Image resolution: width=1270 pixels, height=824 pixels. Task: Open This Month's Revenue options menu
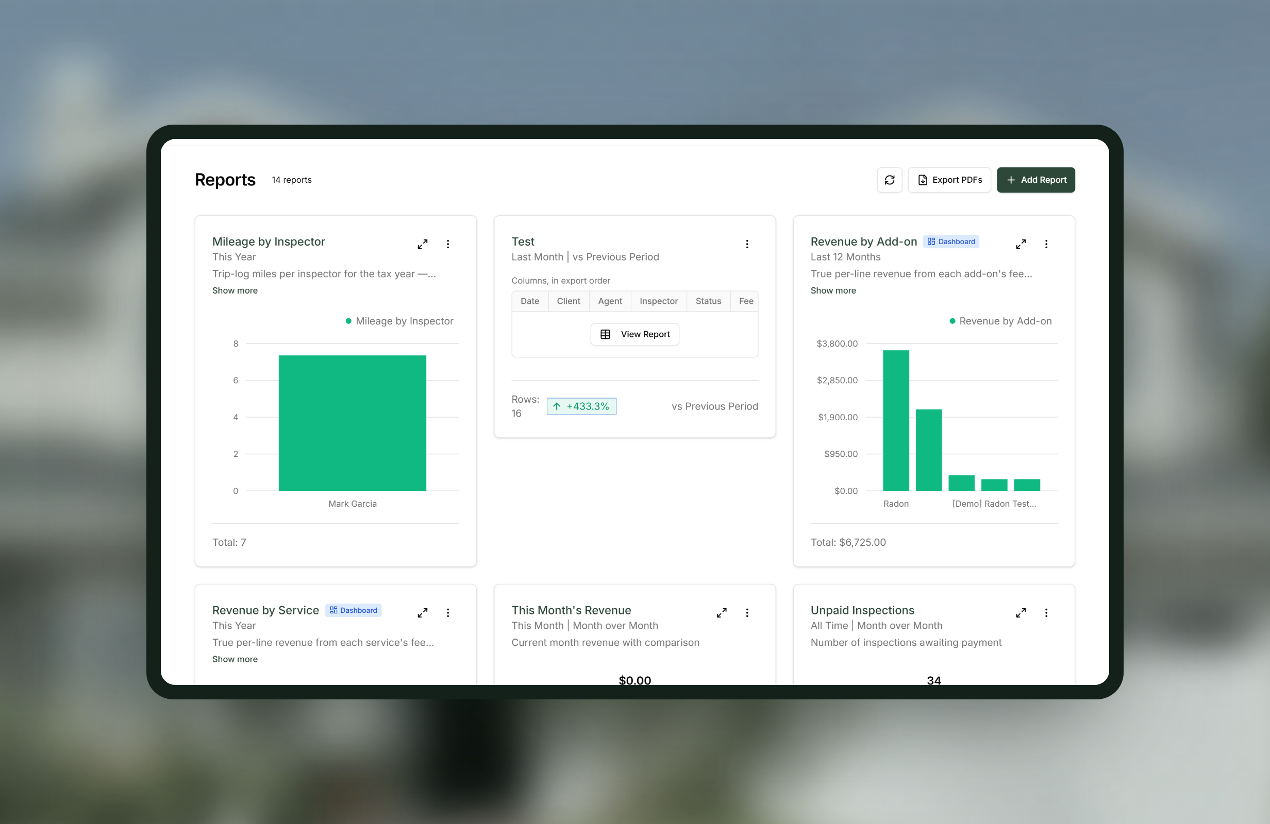[746, 612]
